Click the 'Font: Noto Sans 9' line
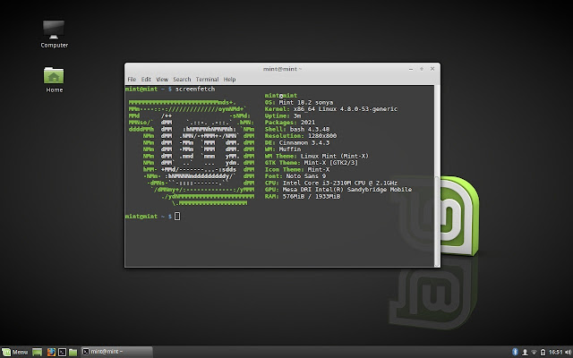 pos(295,176)
